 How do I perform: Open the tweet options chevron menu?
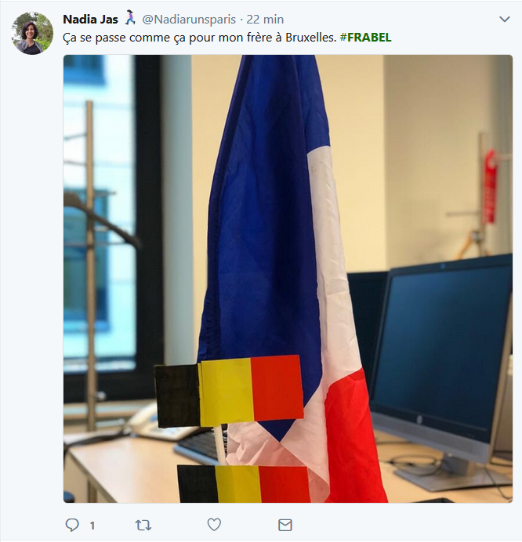tap(505, 19)
